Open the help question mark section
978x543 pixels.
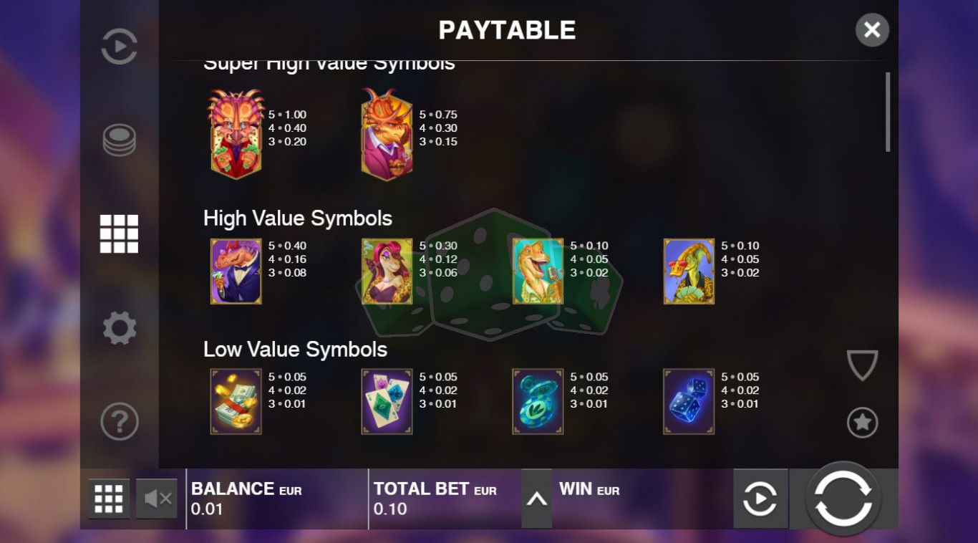point(119,422)
